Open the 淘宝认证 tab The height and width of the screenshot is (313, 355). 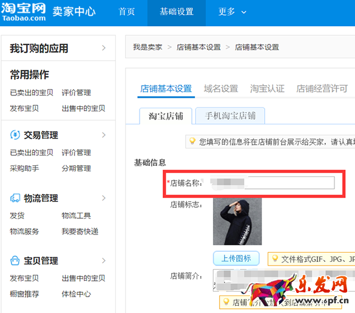[x=267, y=89]
